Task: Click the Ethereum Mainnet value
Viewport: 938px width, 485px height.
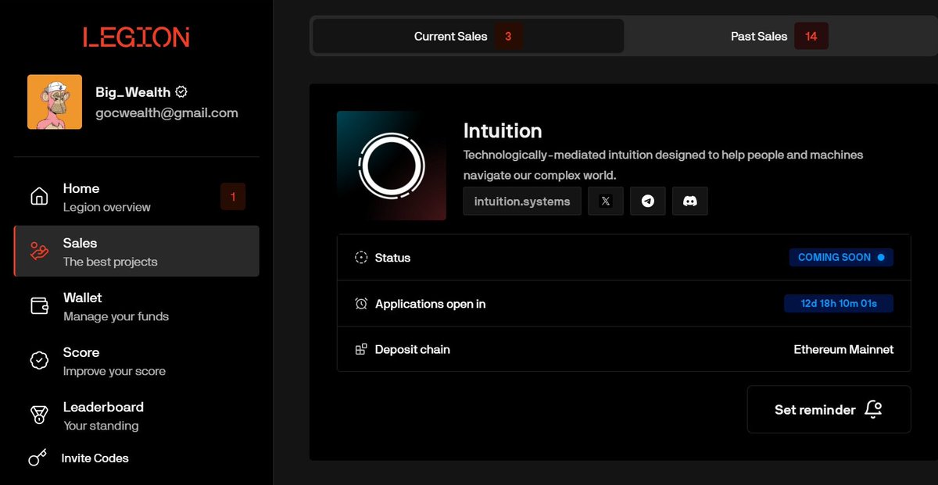Action: pos(843,349)
